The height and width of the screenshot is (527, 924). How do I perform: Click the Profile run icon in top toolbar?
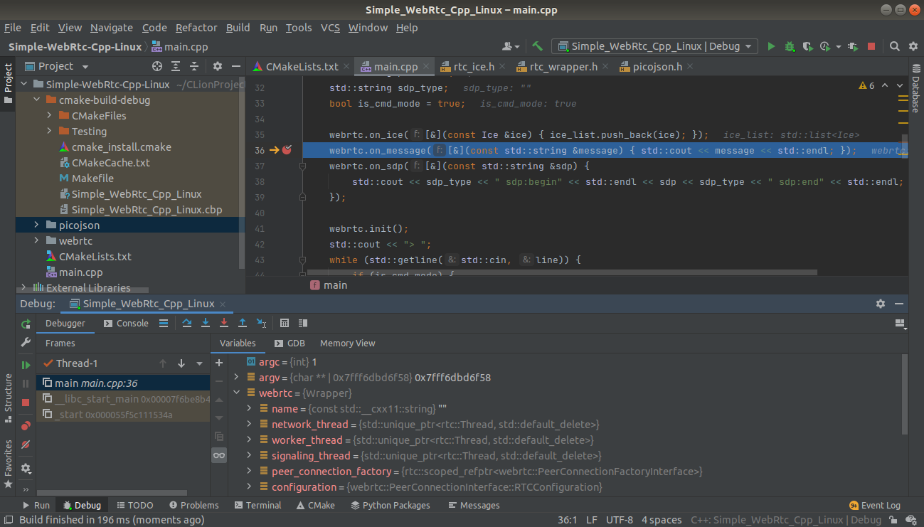825,46
